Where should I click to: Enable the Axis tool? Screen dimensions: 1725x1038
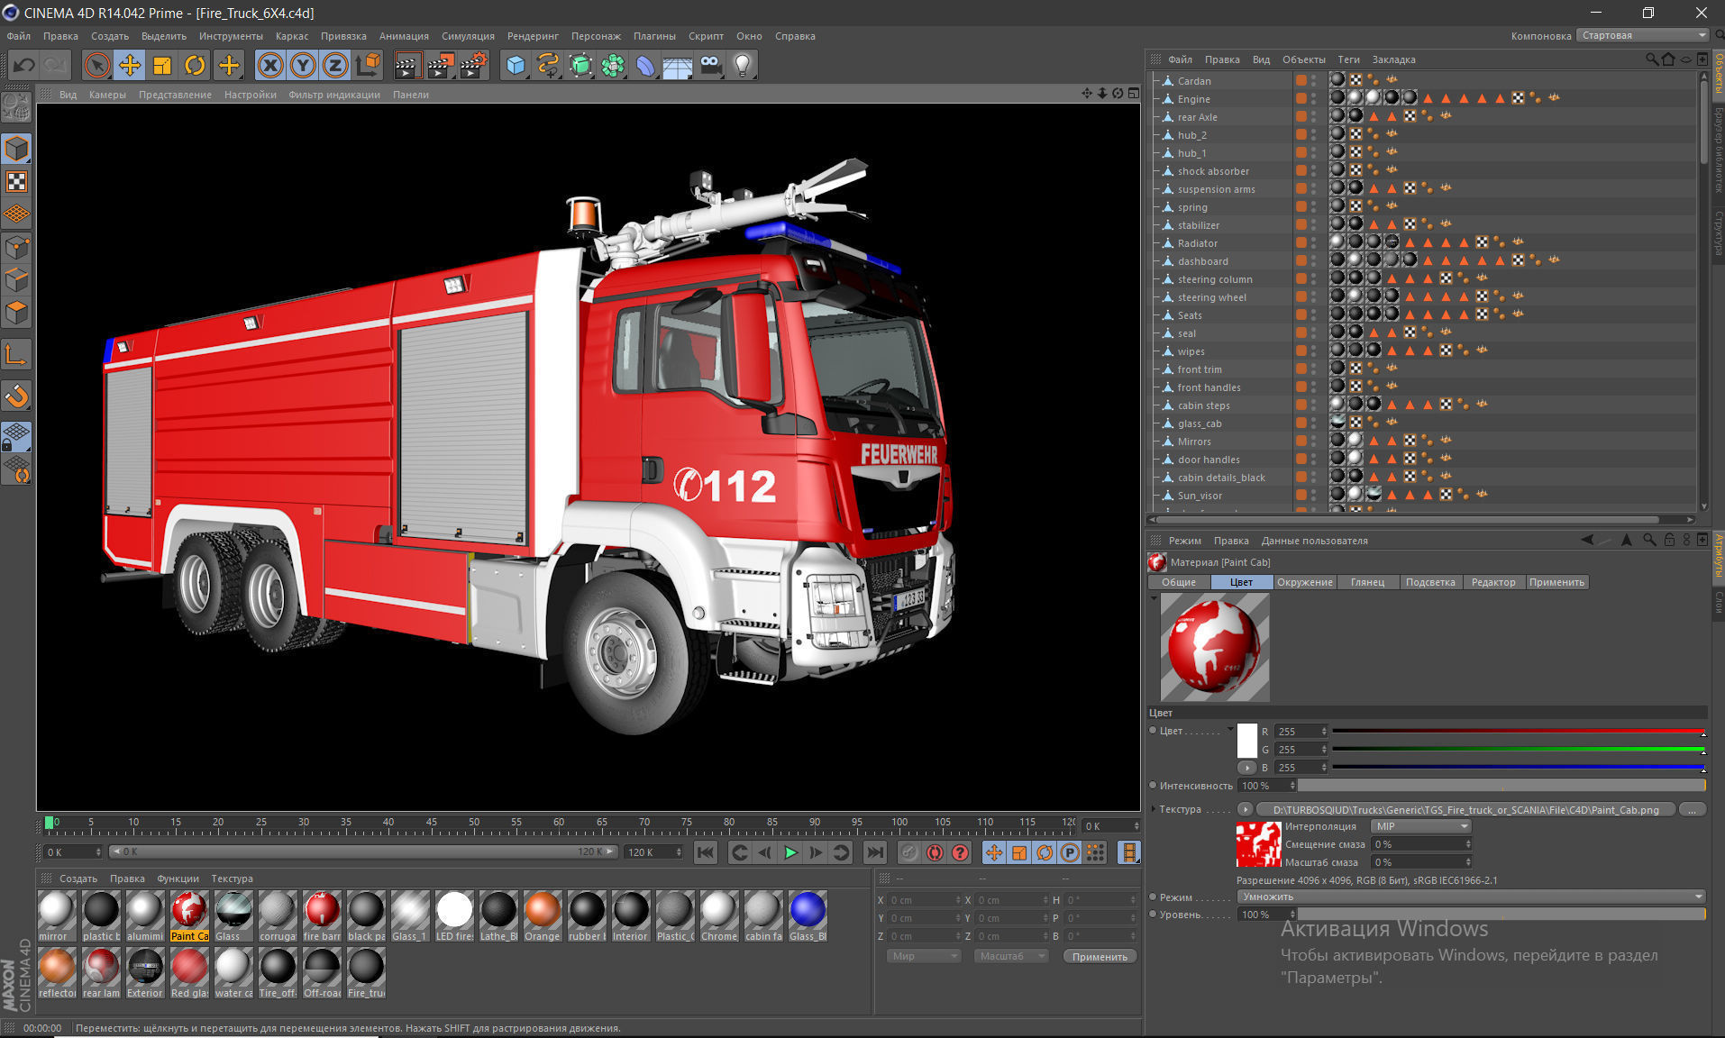click(16, 355)
